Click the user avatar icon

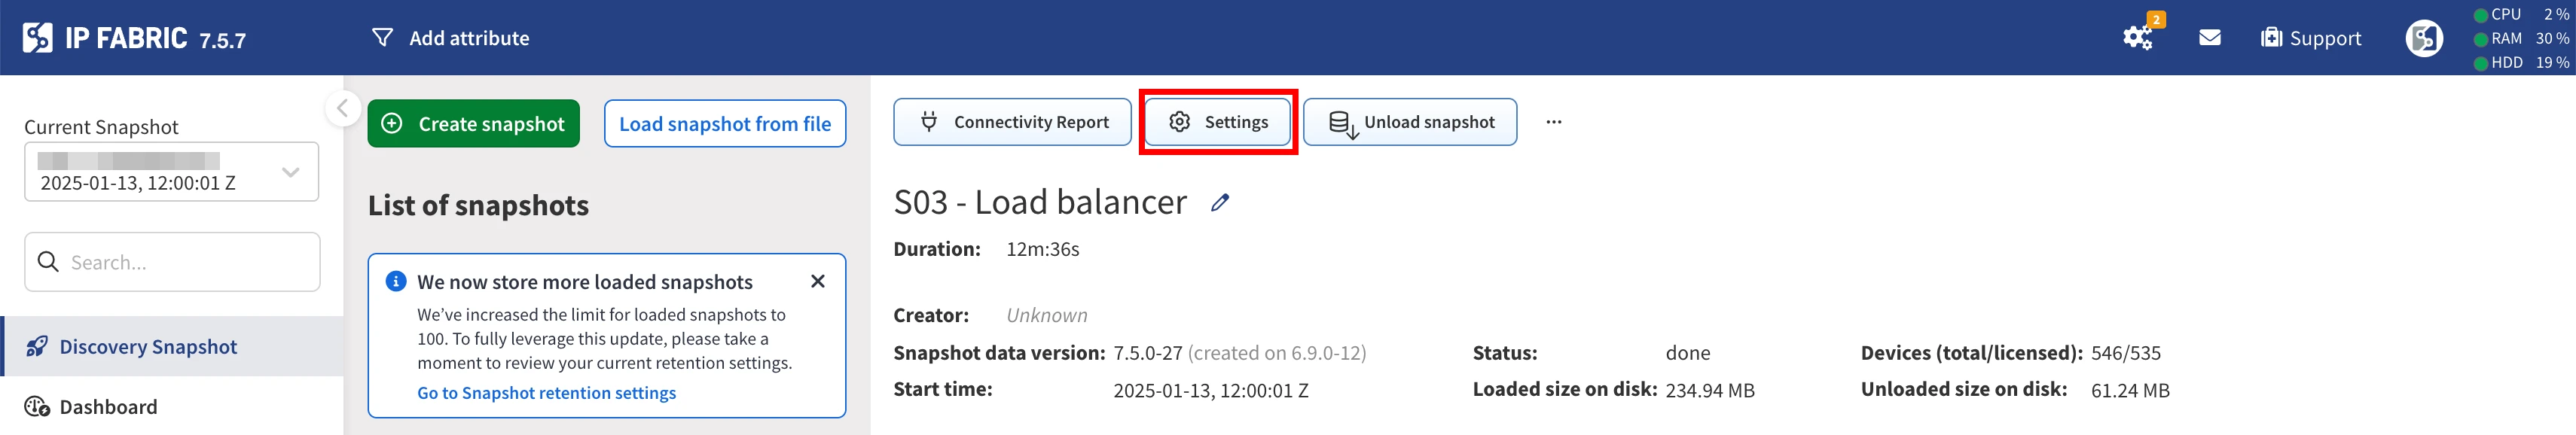tap(2423, 39)
